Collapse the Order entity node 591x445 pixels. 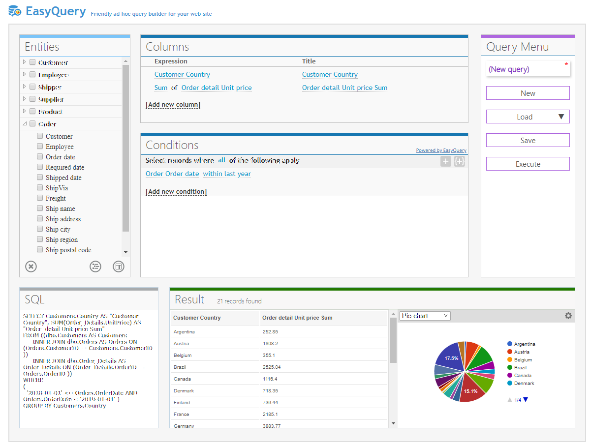pyautogui.click(x=25, y=124)
